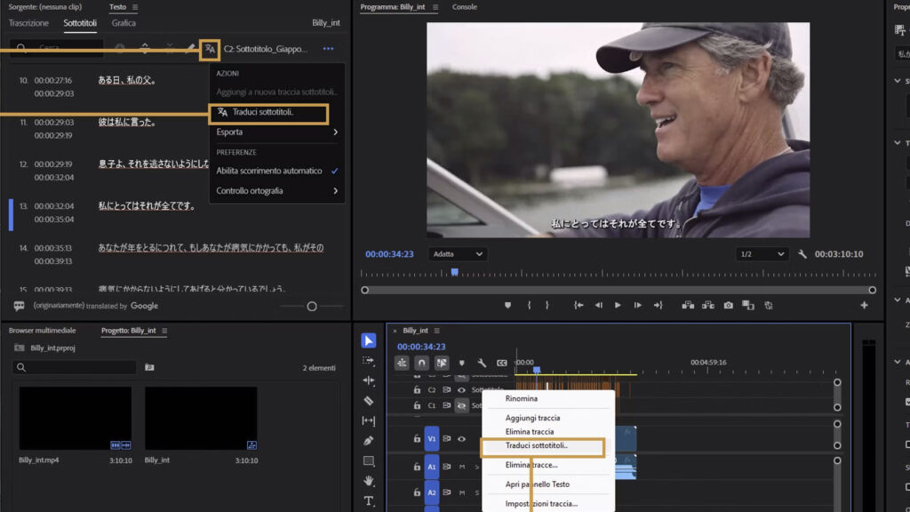Mute audio track A1
This screenshot has height=512, width=910.
(462, 467)
